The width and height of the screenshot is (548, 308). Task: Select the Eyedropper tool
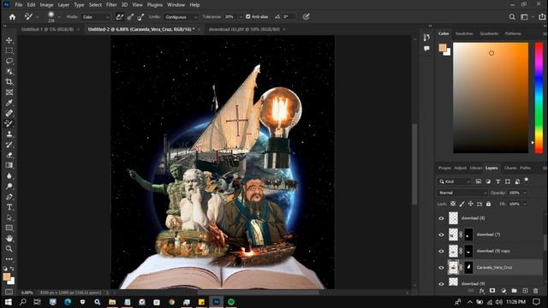pyautogui.click(x=9, y=103)
